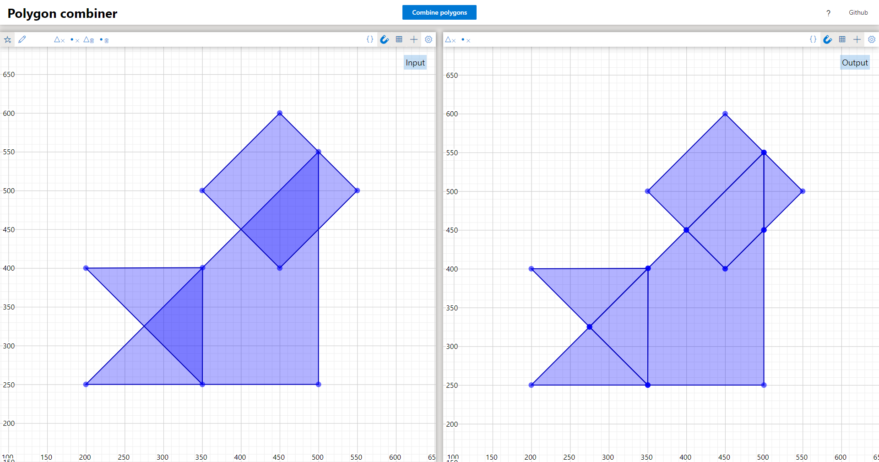Image resolution: width=879 pixels, height=462 pixels.
Task: Click the plus crosshair icon in Output toolbar
Action: (857, 39)
